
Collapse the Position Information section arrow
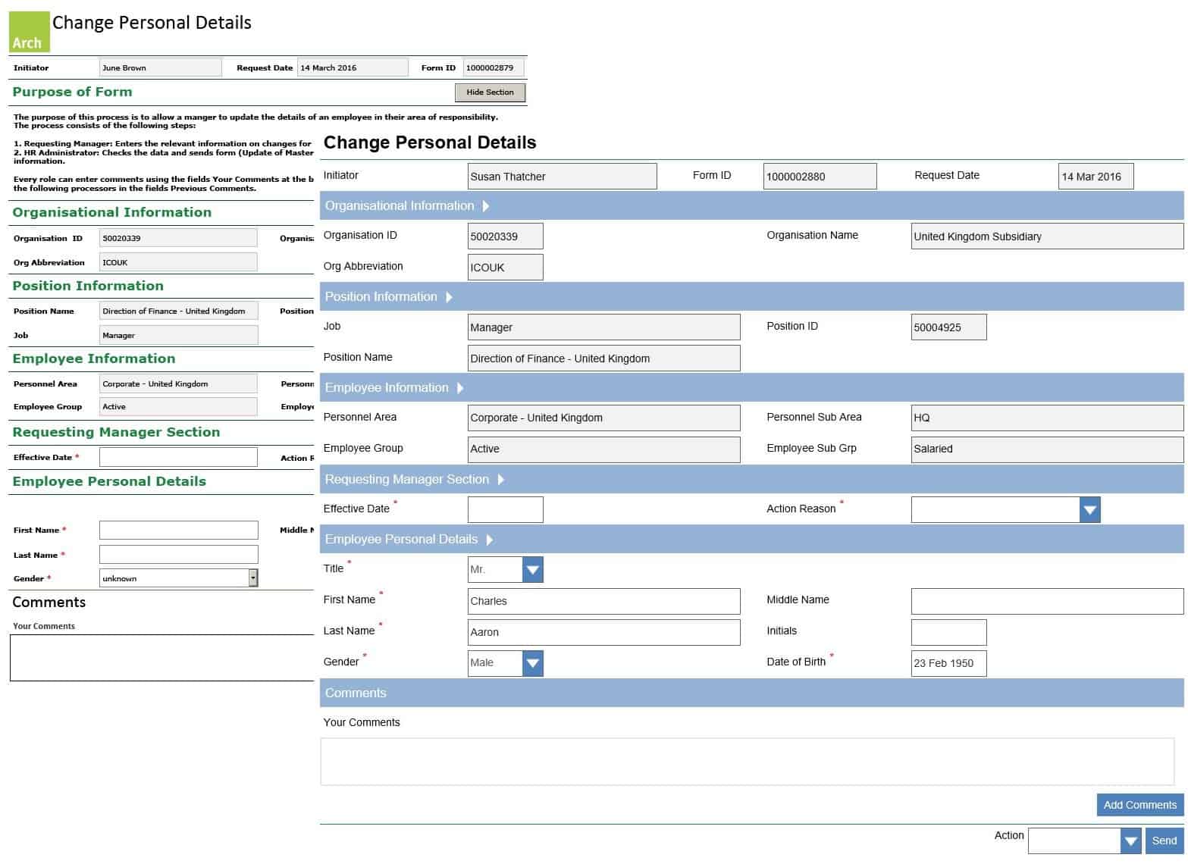tap(449, 297)
